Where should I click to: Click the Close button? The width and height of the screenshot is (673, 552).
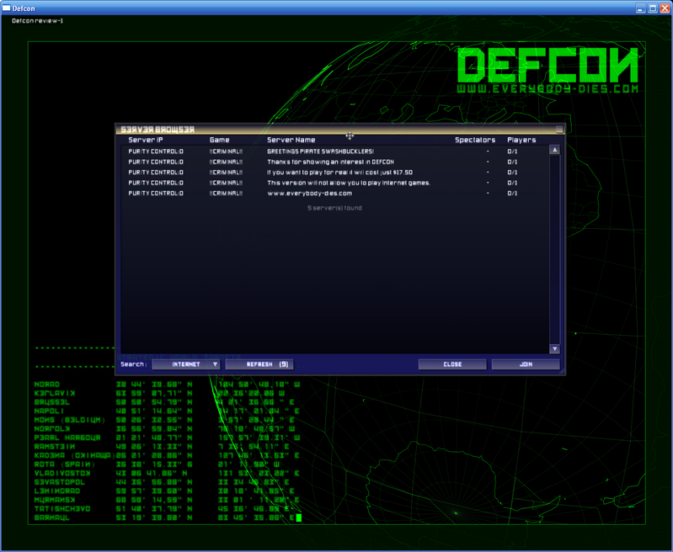click(452, 364)
